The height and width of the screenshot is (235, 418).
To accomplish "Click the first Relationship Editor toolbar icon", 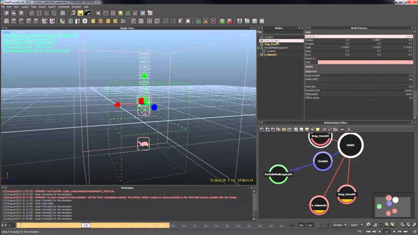I will (x=262, y=129).
